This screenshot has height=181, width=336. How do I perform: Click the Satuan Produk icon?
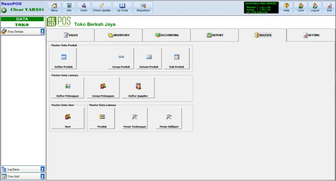tap(149, 59)
